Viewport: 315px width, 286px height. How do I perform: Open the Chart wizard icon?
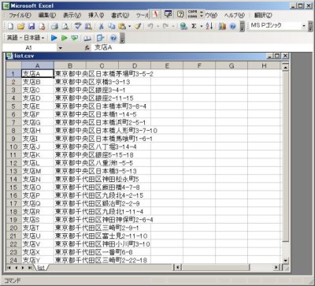pyautogui.click(x=222, y=26)
